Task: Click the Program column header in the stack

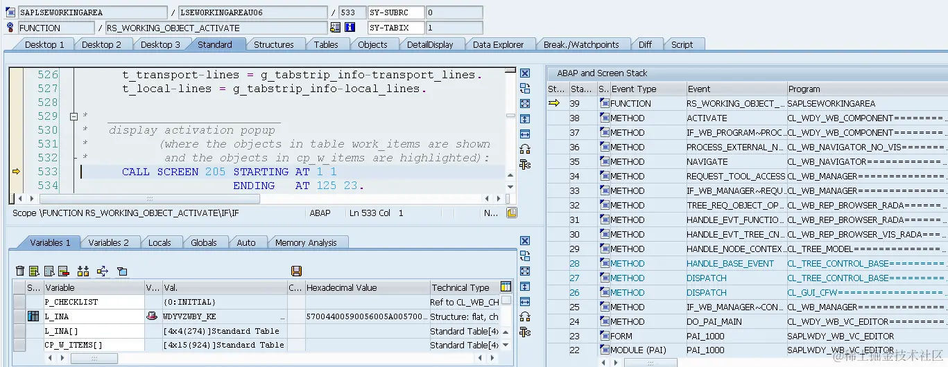Action: coord(867,89)
